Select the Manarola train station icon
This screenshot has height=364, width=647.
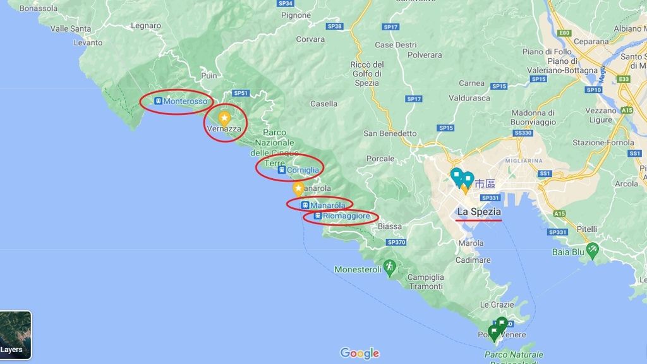[305, 205]
